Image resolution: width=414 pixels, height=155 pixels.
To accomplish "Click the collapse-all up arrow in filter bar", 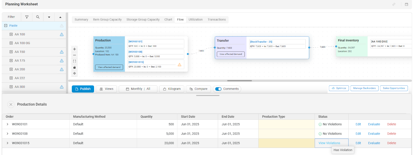I will pos(60,17).
